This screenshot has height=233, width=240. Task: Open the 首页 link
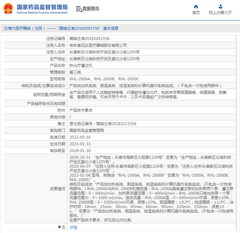pos(196,12)
